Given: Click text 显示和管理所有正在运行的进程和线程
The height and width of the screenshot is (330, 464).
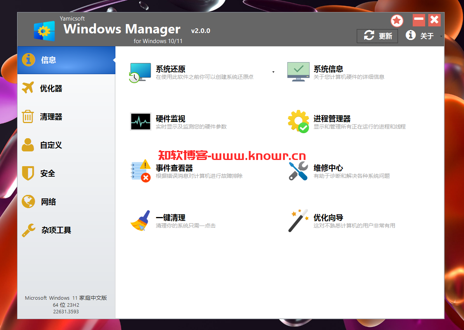Looking at the screenshot, I should [x=359, y=127].
